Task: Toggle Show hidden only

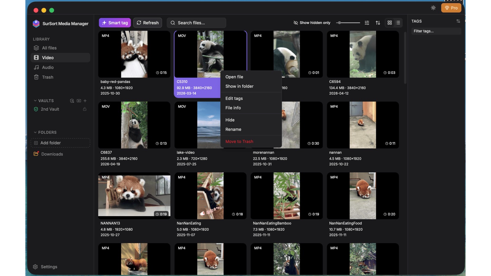Action: (x=312, y=23)
